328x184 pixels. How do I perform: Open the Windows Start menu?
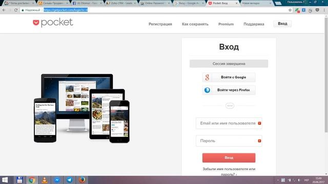5,180
